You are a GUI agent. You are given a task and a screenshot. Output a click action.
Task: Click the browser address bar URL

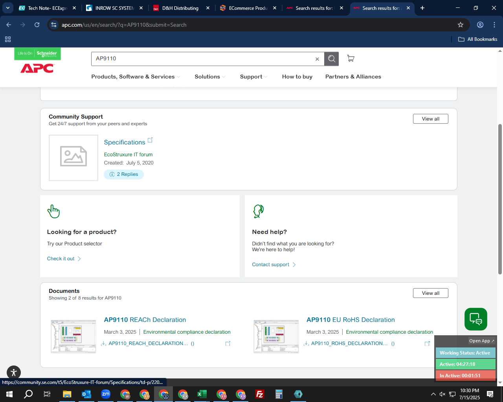point(124,25)
